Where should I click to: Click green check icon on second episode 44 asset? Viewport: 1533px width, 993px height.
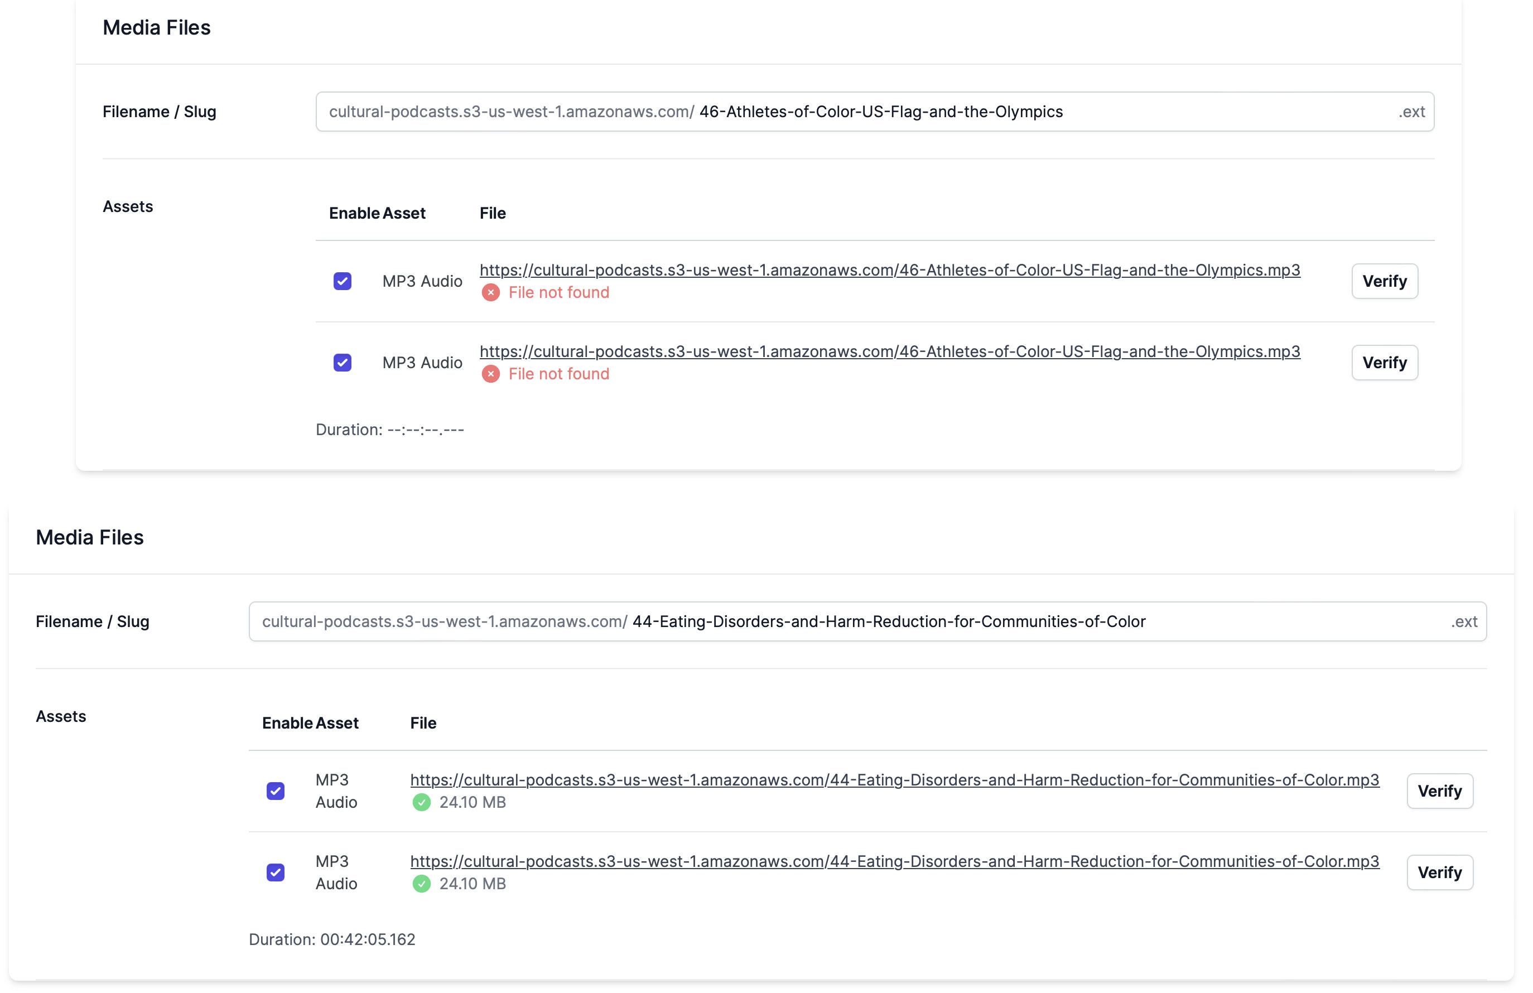tap(421, 884)
